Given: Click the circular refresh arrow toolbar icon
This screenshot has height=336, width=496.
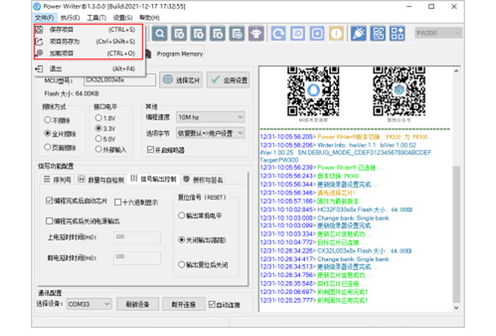Looking at the screenshot, I should click(x=279, y=33).
